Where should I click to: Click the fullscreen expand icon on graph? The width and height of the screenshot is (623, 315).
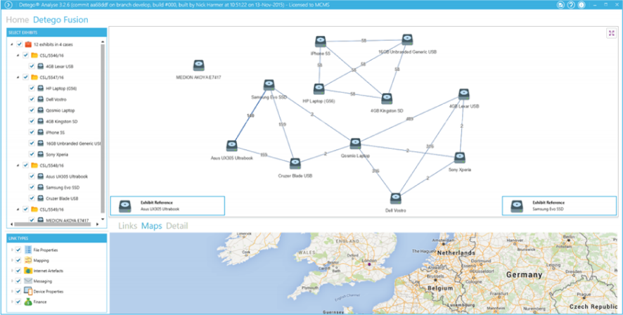(x=612, y=33)
